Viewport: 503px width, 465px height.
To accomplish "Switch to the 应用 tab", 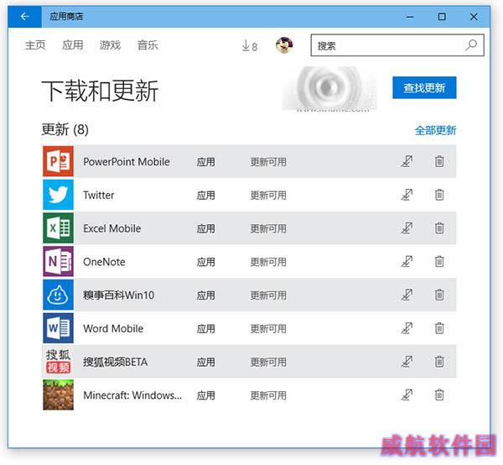I will [73, 45].
